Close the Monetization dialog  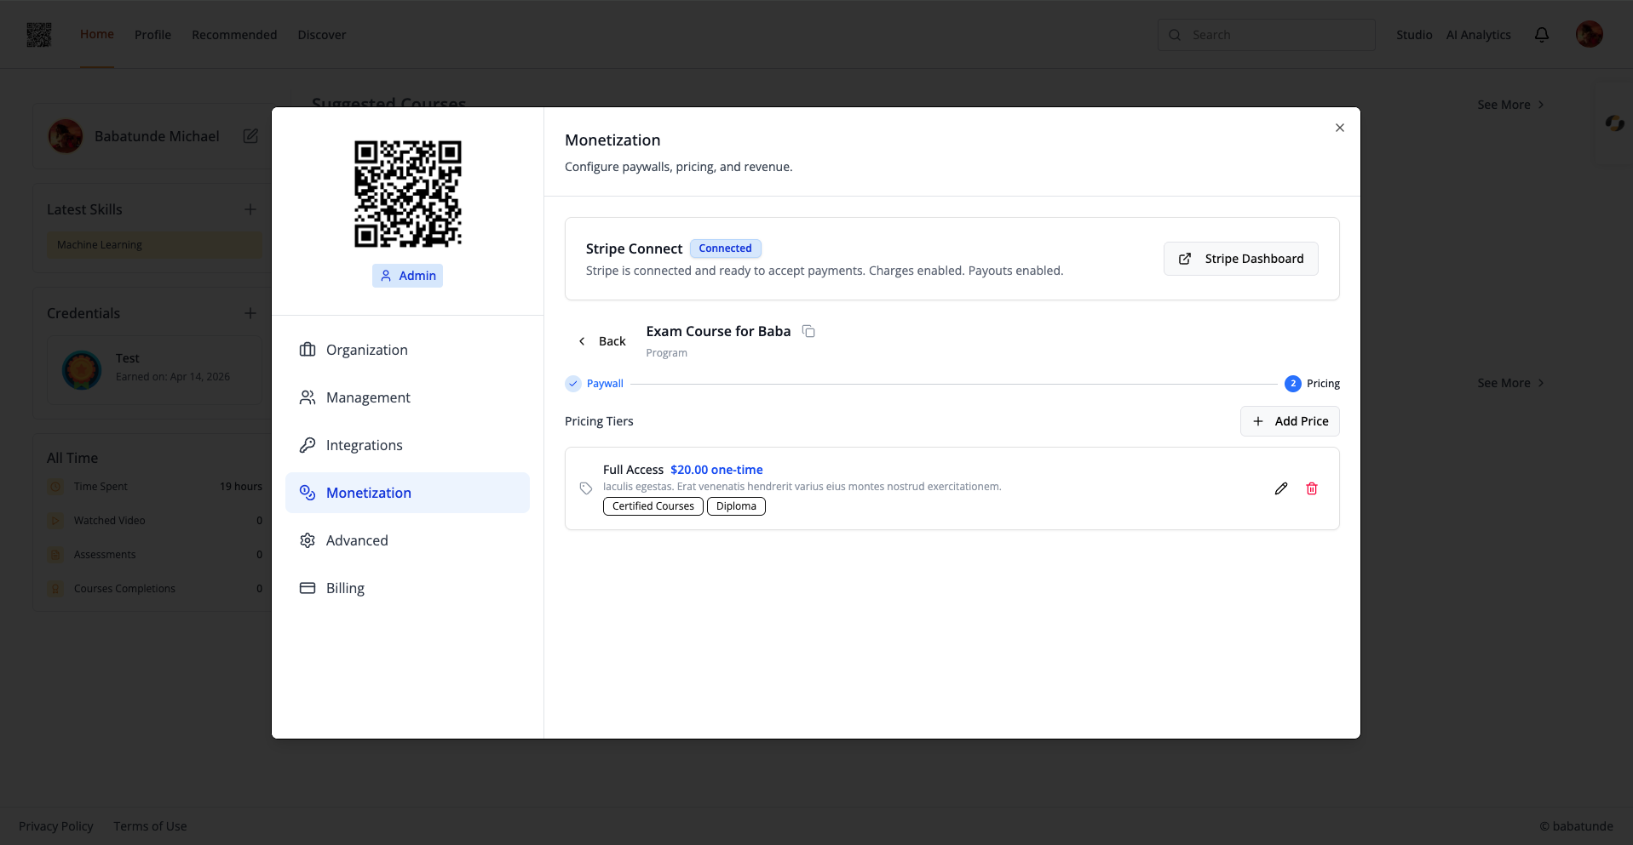click(x=1339, y=128)
